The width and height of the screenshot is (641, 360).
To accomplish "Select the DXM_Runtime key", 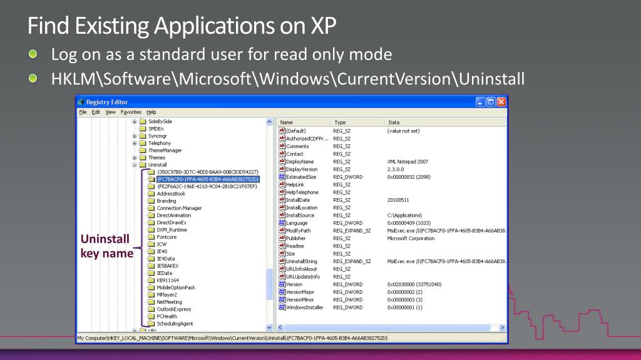I will point(172,230).
